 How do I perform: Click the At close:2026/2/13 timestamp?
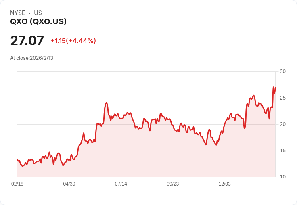(x=31, y=58)
